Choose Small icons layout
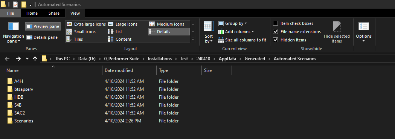This screenshot has width=395, height=139. tap(81, 32)
